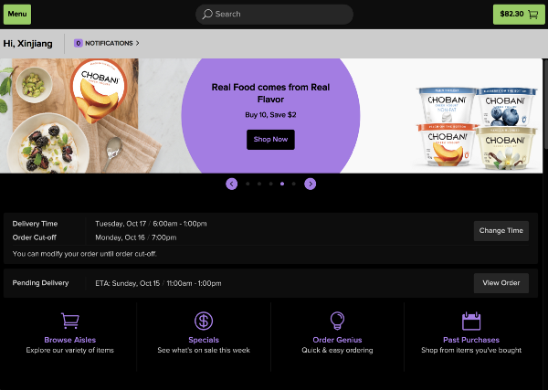
Task: Click the Browse Aisles cart icon
Action: (70, 321)
